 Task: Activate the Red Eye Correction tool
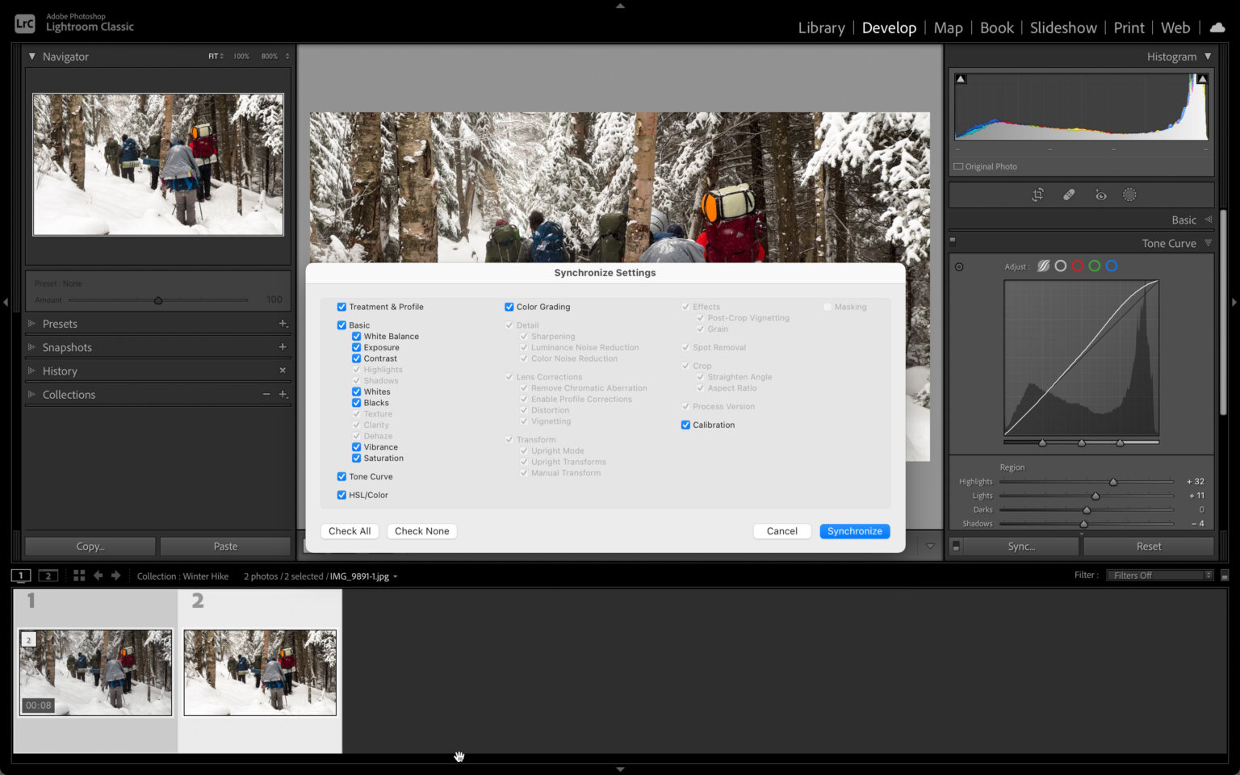tap(1100, 194)
